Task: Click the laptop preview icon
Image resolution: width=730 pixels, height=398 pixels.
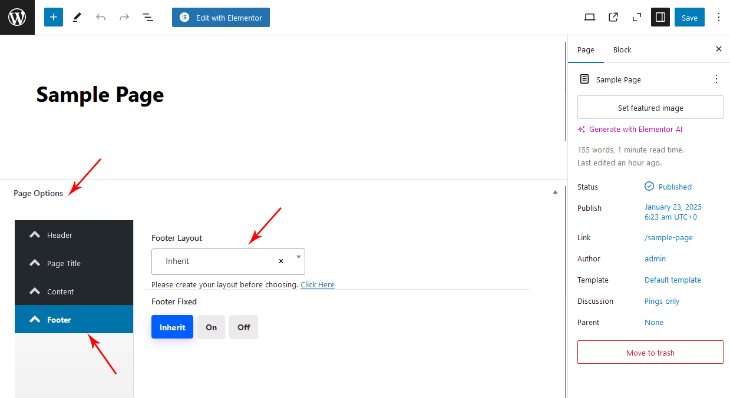Action: point(589,17)
